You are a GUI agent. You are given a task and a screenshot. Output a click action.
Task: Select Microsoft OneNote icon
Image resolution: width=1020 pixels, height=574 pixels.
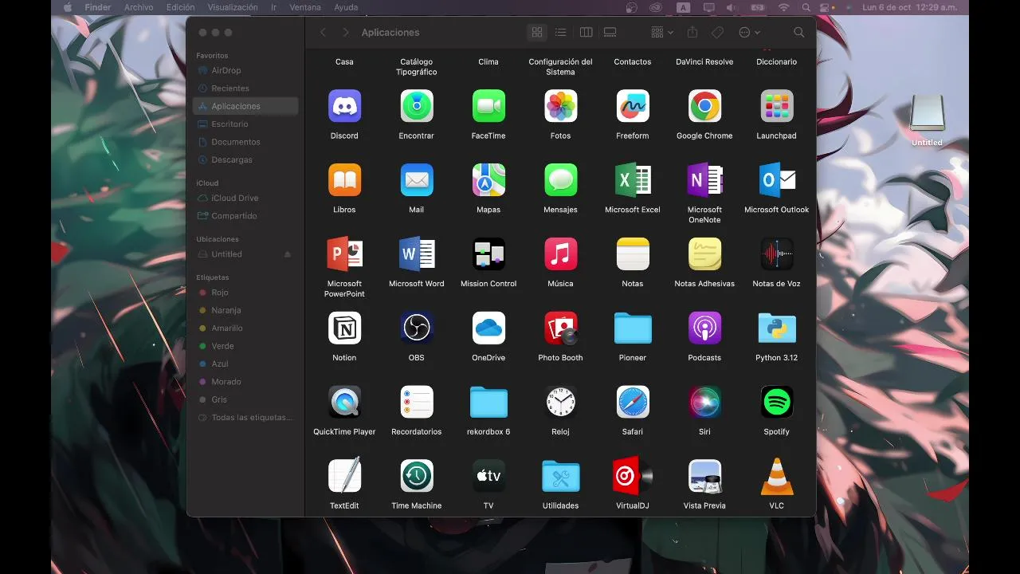pos(704,180)
